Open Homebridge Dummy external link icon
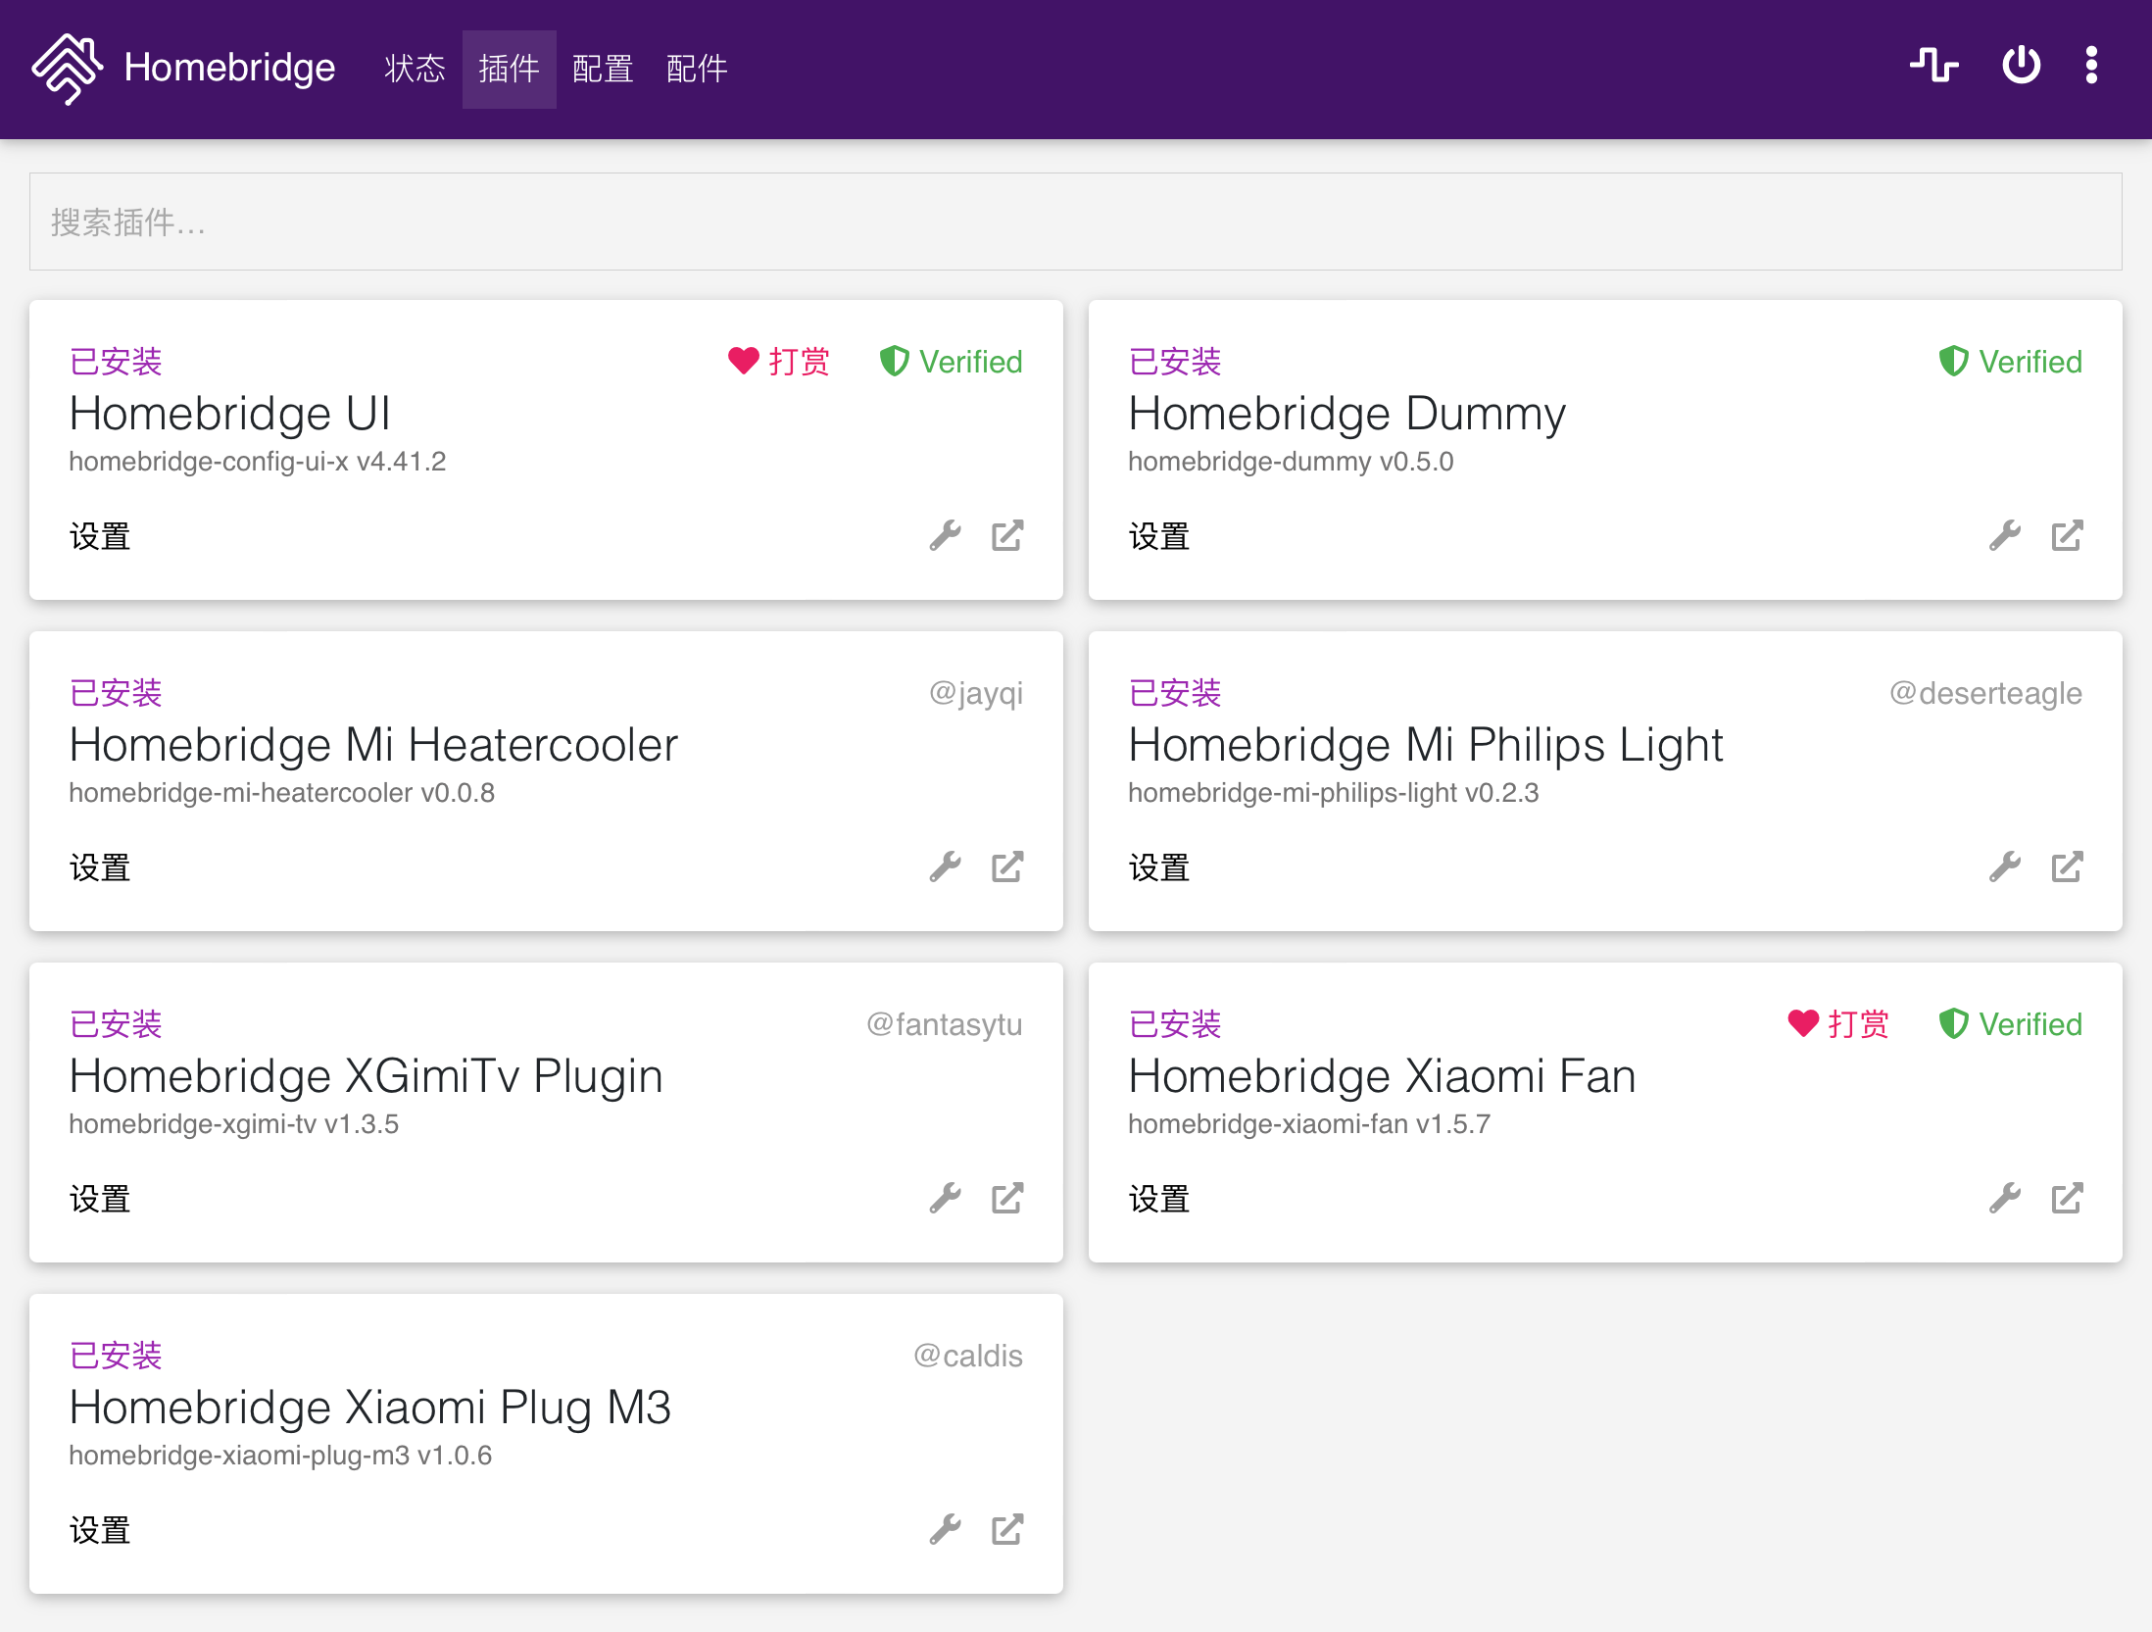Viewport: 2152px width, 1632px height. 2067,536
